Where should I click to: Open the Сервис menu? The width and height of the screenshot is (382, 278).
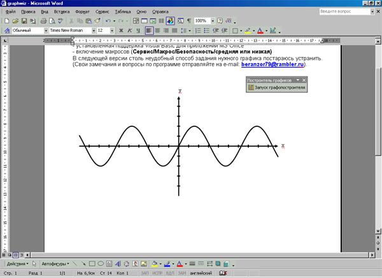[102, 11]
